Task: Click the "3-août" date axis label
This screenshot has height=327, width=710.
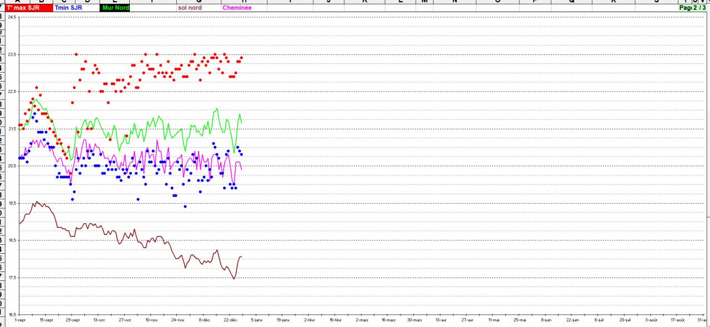Action: click(x=651, y=320)
